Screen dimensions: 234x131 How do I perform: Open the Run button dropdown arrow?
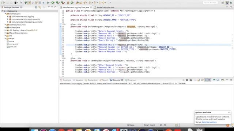pos(55,3)
